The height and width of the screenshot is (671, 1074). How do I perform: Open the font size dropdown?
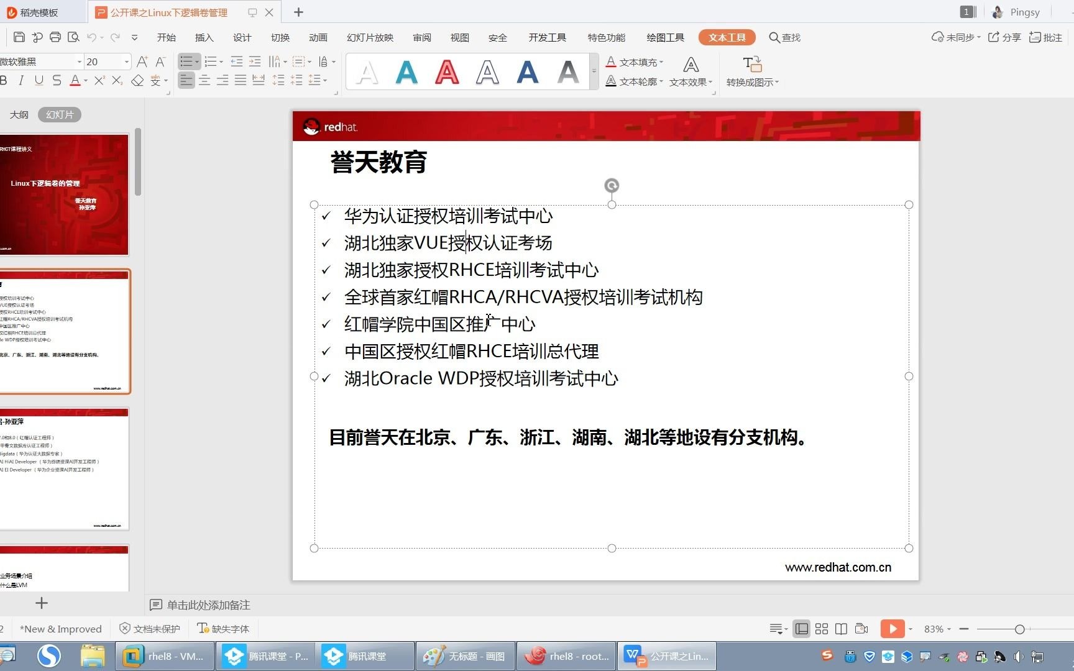127,62
